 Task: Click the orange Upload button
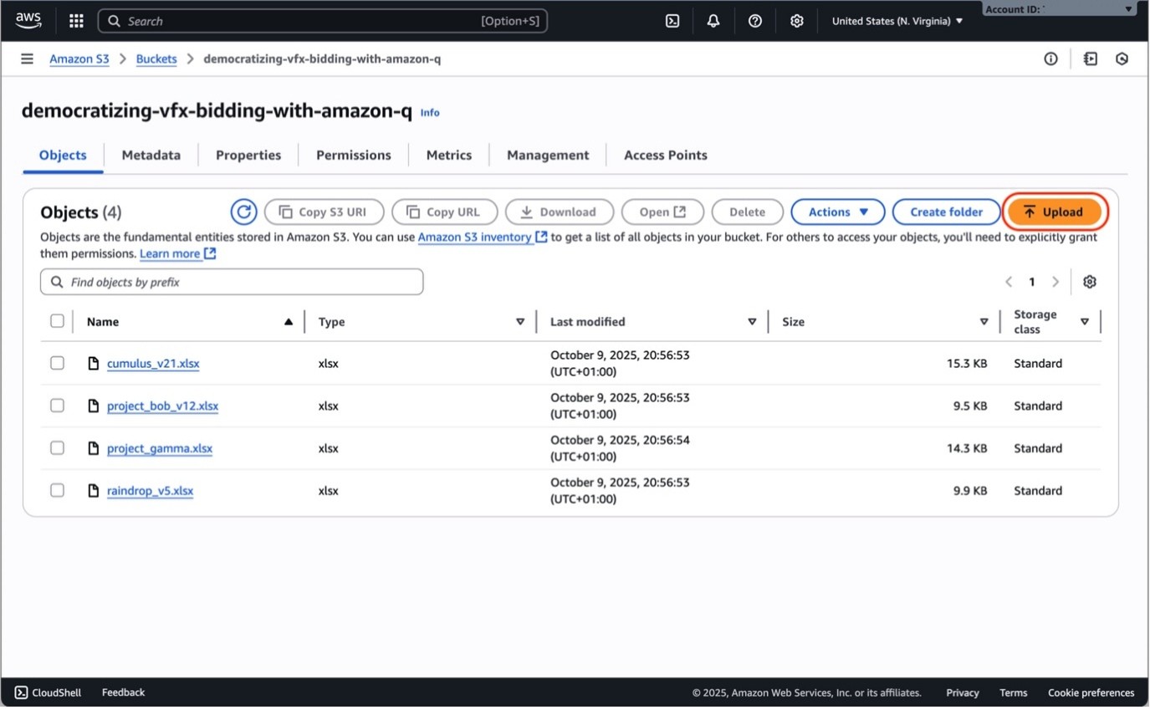click(x=1055, y=212)
